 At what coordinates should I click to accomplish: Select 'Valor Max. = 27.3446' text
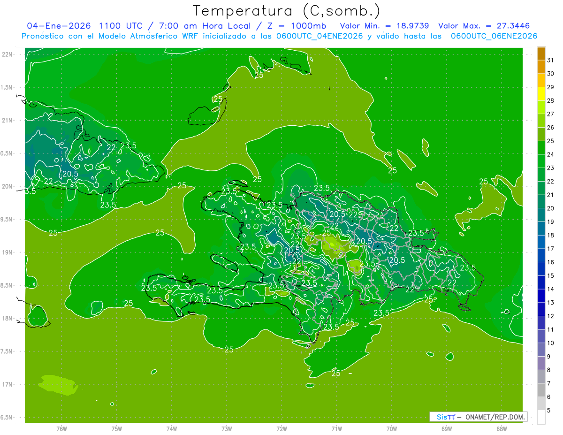[x=484, y=26]
